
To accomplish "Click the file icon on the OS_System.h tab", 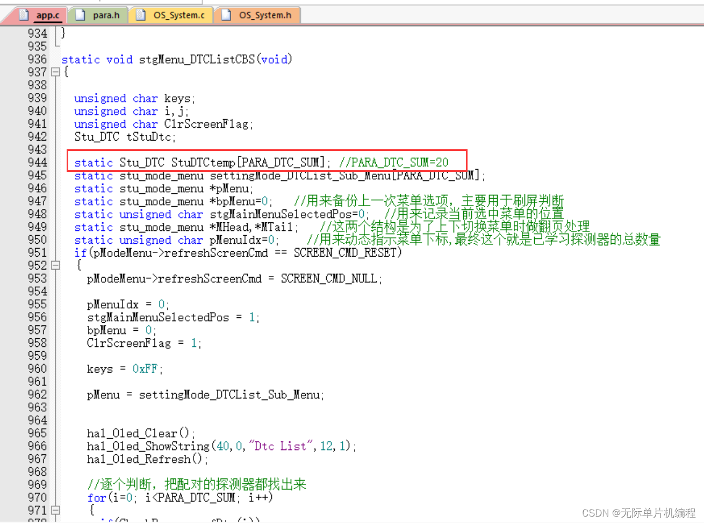I will (225, 15).
